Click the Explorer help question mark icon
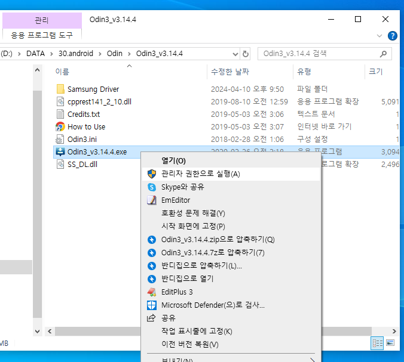This screenshot has height=362, width=404. point(393,36)
